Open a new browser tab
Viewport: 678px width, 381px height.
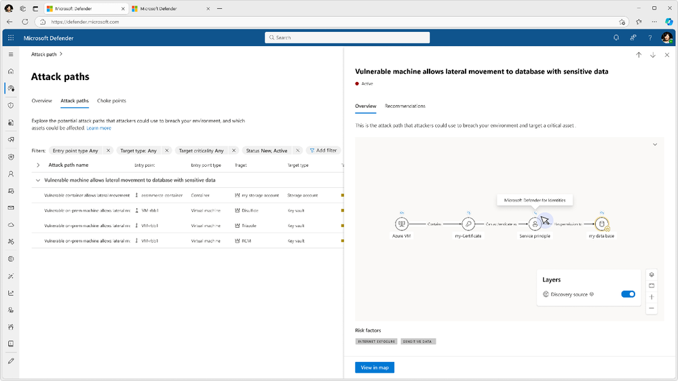coord(220,9)
